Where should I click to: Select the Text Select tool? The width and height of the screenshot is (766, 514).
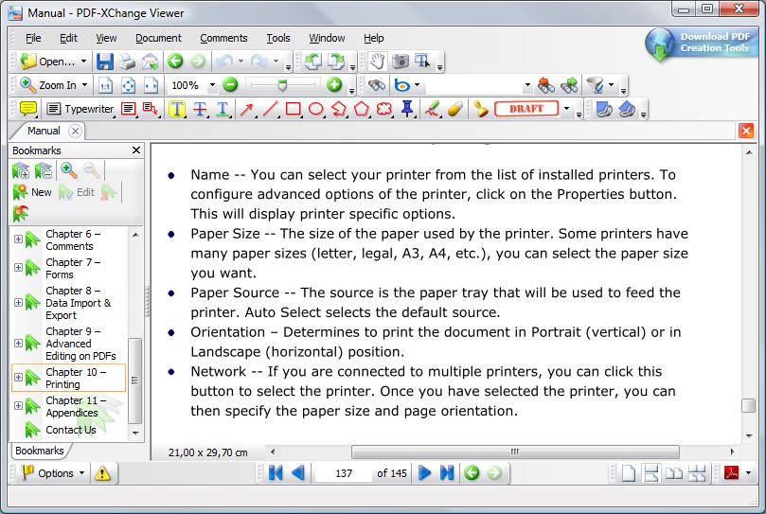coord(422,62)
